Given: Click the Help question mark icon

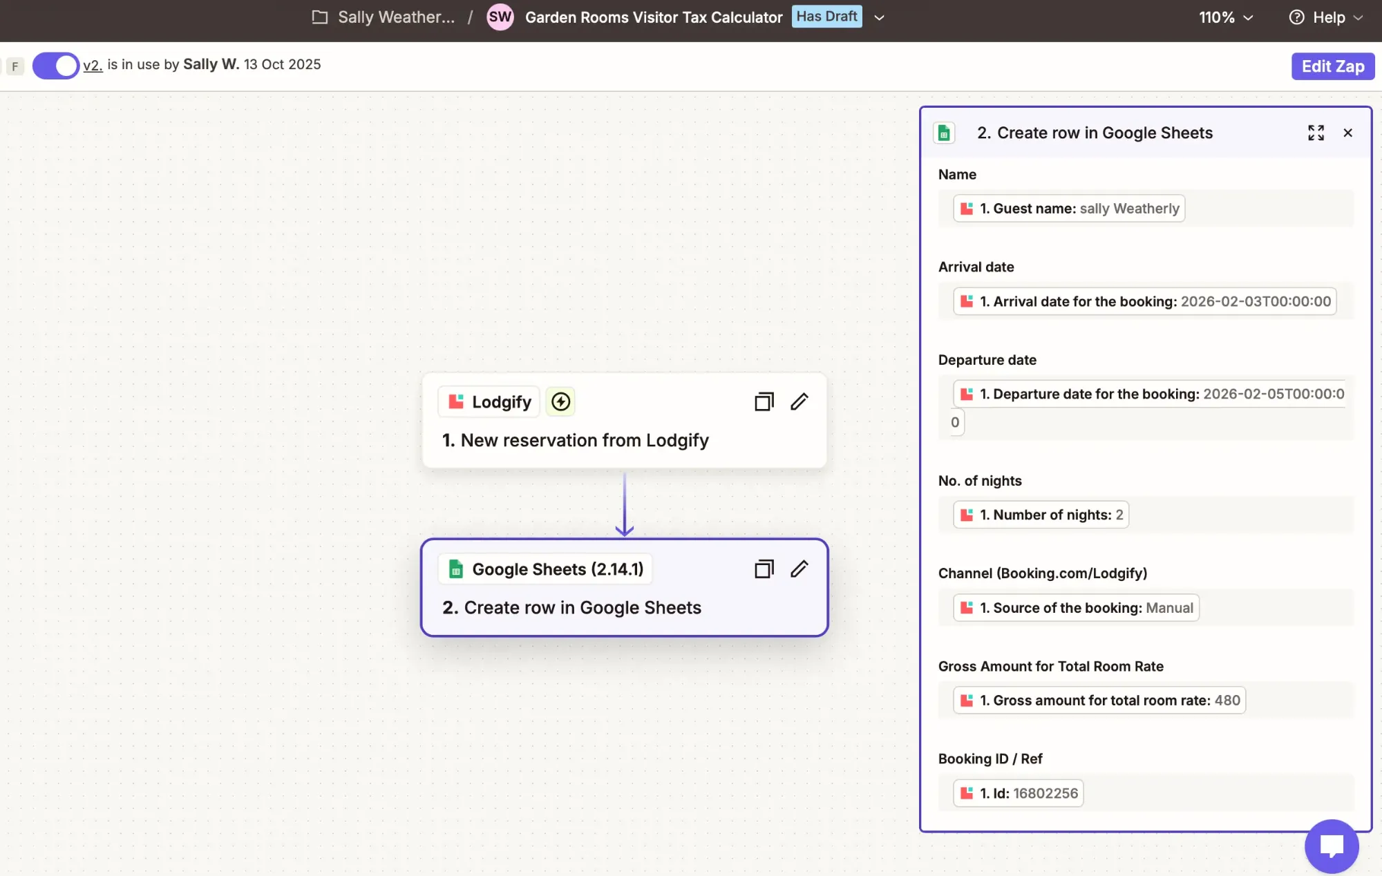Looking at the screenshot, I should click(1296, 18).
